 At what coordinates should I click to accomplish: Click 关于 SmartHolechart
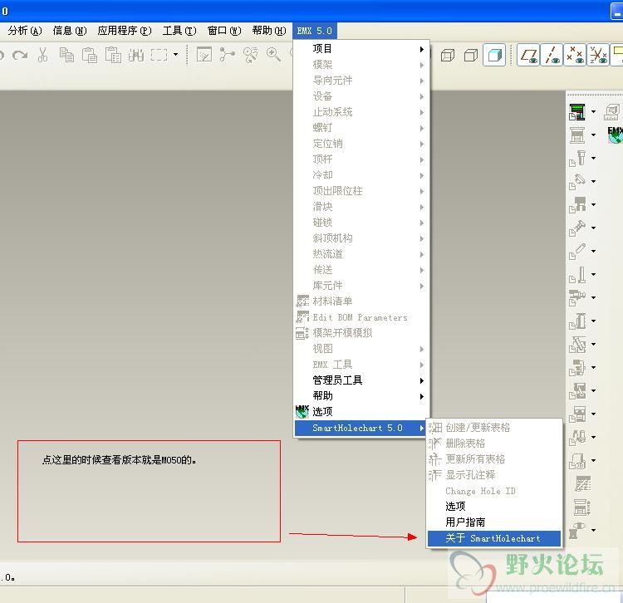click(494, 538)
